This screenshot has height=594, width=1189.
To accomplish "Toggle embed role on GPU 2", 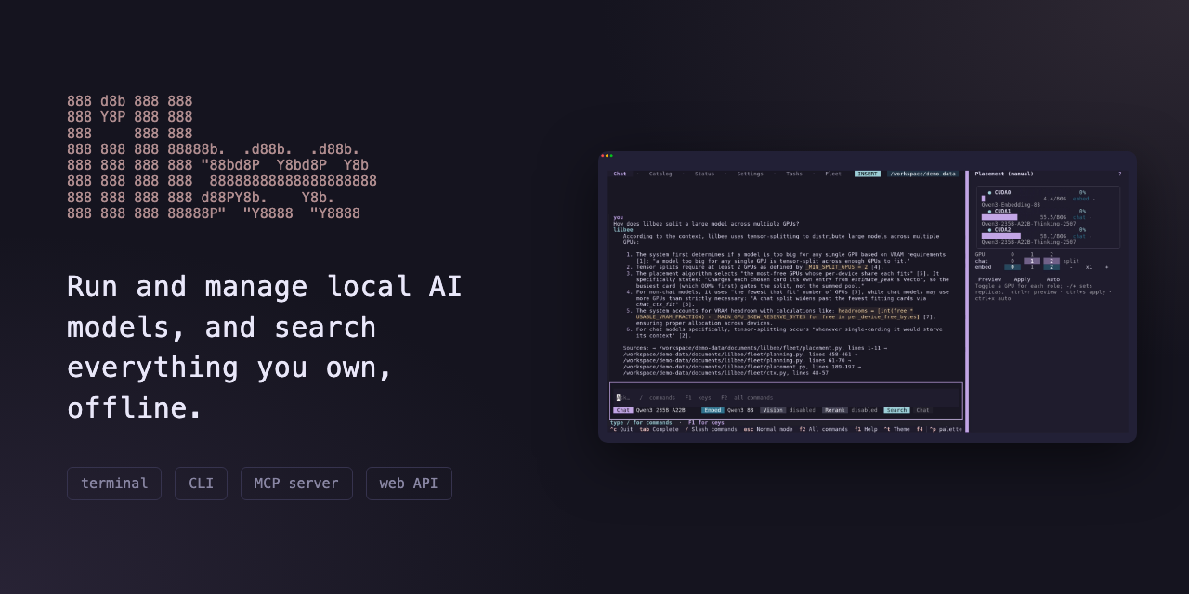I will pos(1052,267).
